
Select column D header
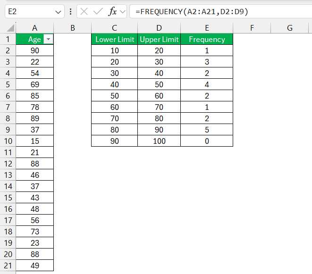(x=159, y=28)
